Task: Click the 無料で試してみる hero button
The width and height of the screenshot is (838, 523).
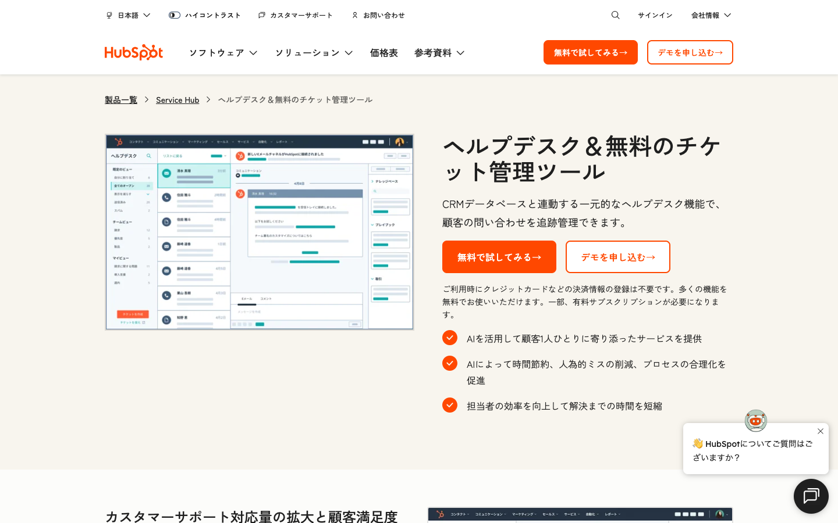Action: coord(499,257)
